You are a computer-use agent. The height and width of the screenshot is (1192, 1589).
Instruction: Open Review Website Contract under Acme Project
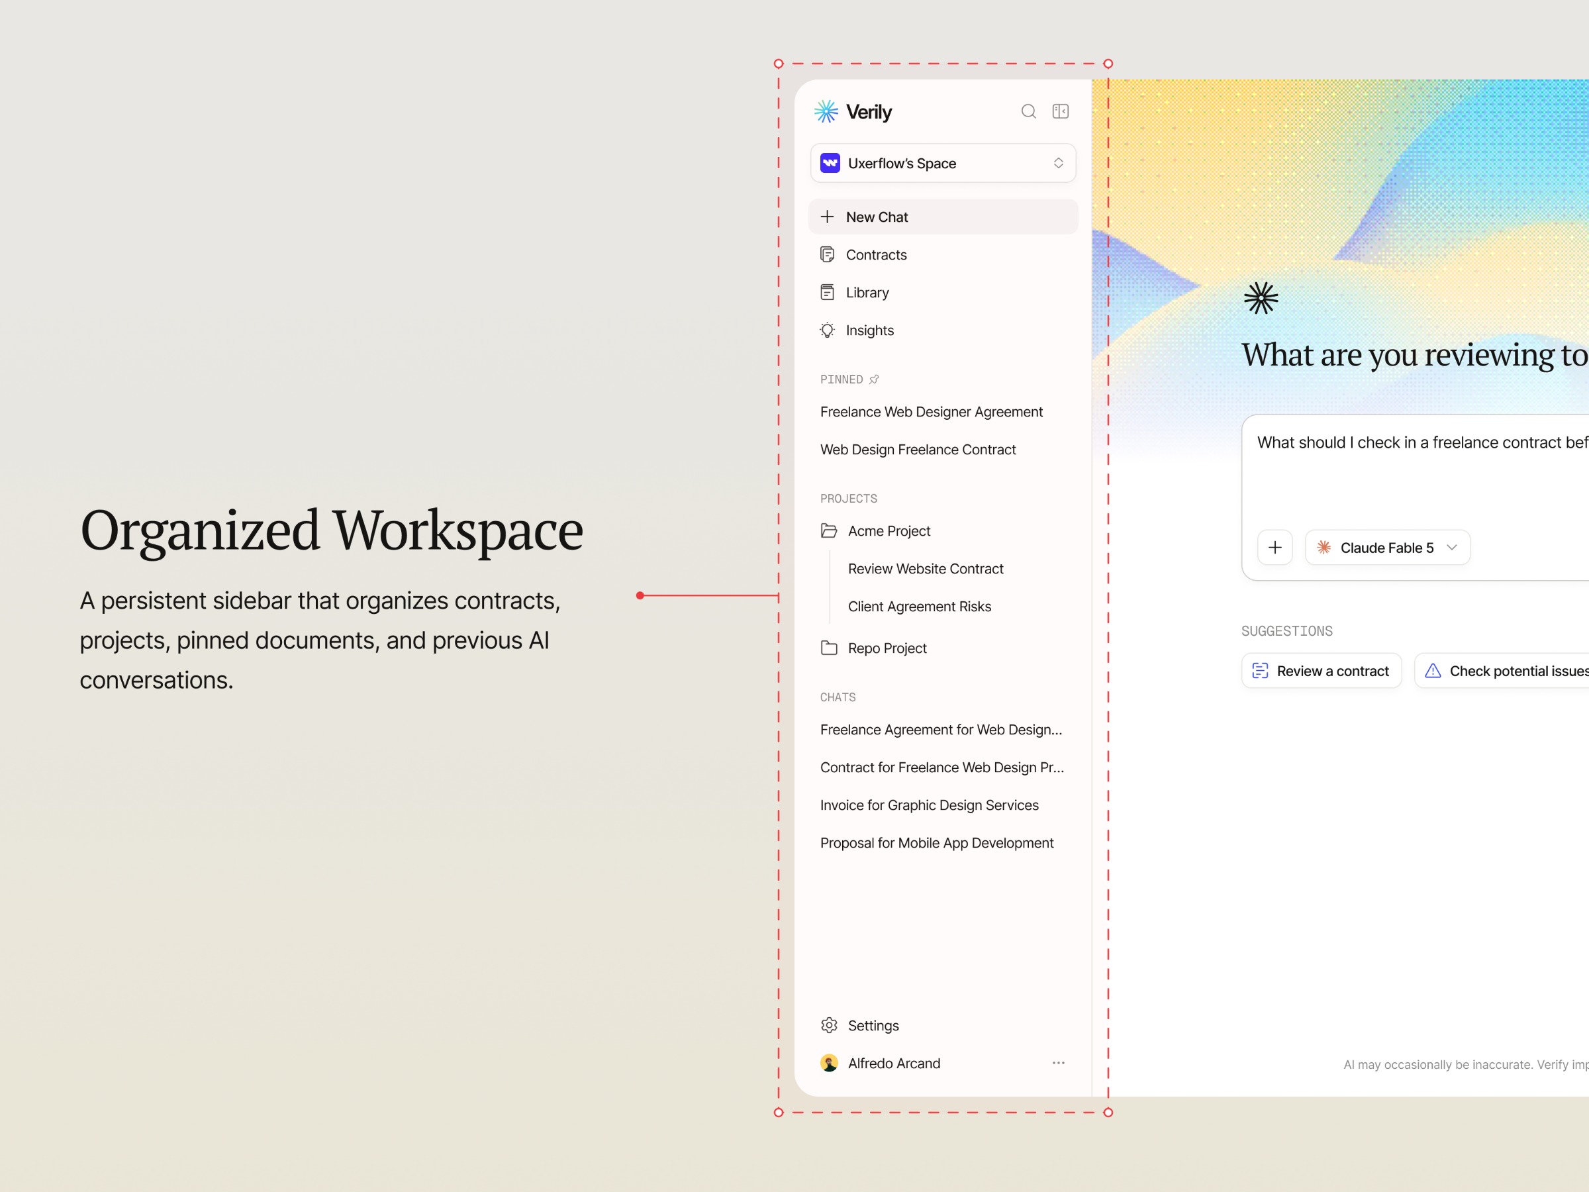(x=925, y=569)
